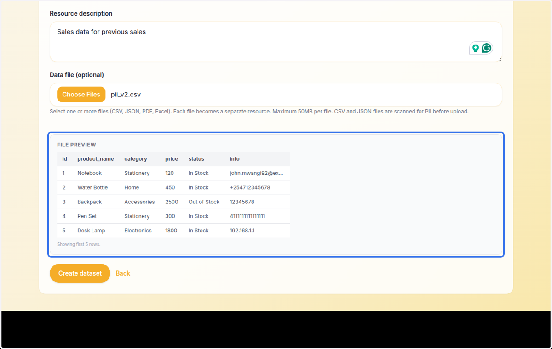This screenshot has width=552, height=349.
Task: Select the Desk Lamp product cell
Action: click(91, 231)
